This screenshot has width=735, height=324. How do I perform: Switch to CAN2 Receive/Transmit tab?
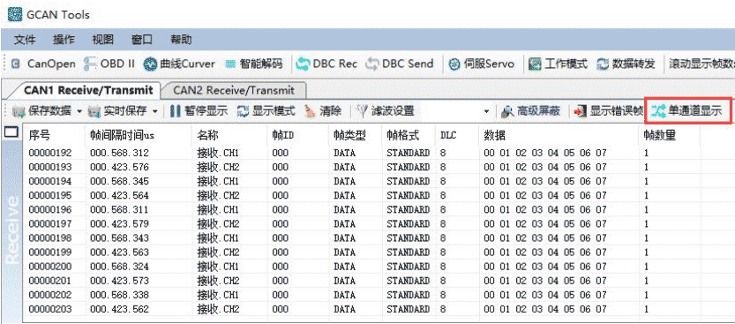pos(234,90)
